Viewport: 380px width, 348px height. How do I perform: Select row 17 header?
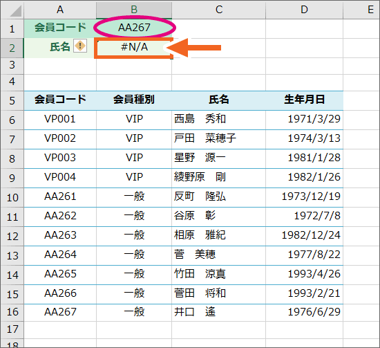tap(12, 329)
